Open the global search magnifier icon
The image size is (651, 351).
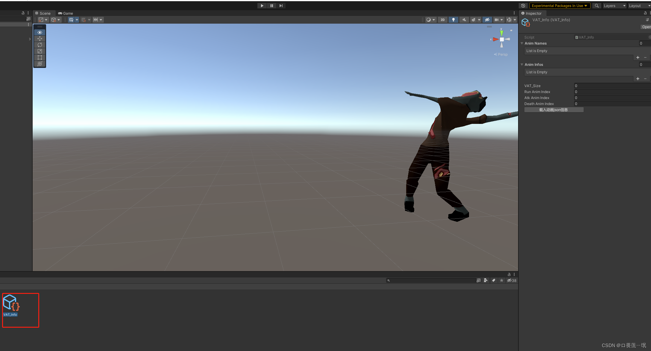[597, 6]
